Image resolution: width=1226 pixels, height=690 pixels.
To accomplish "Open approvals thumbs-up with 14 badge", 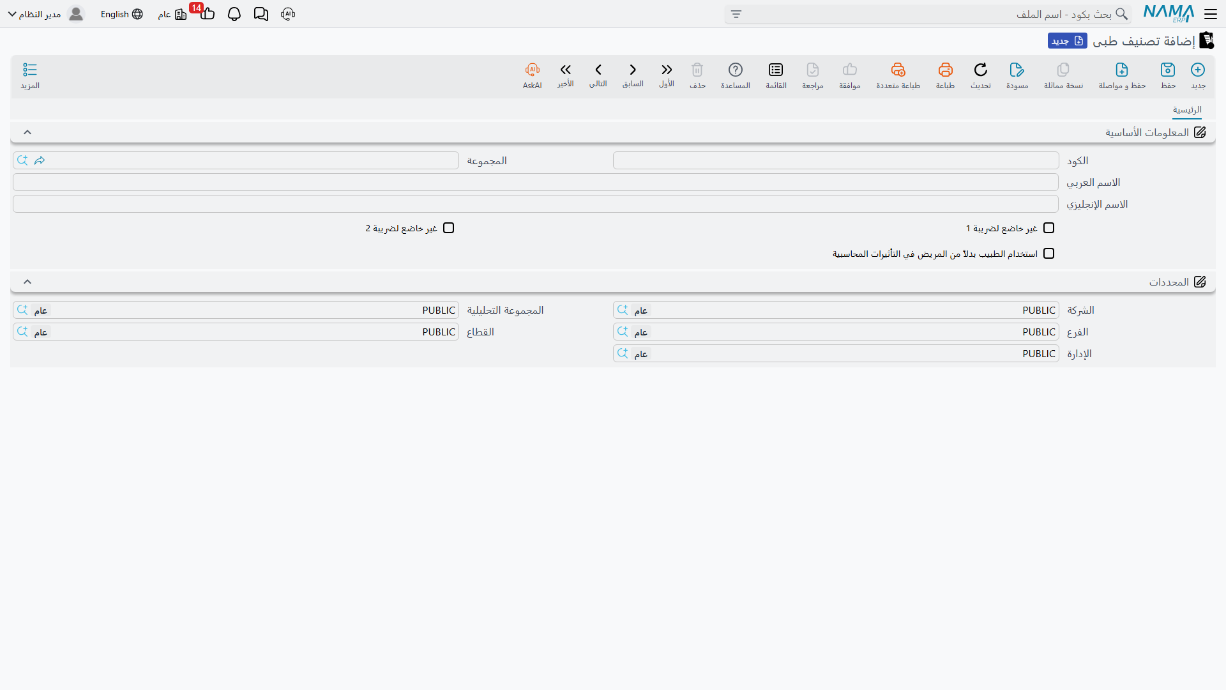I will pyautogui.click(x=207, y=13).
